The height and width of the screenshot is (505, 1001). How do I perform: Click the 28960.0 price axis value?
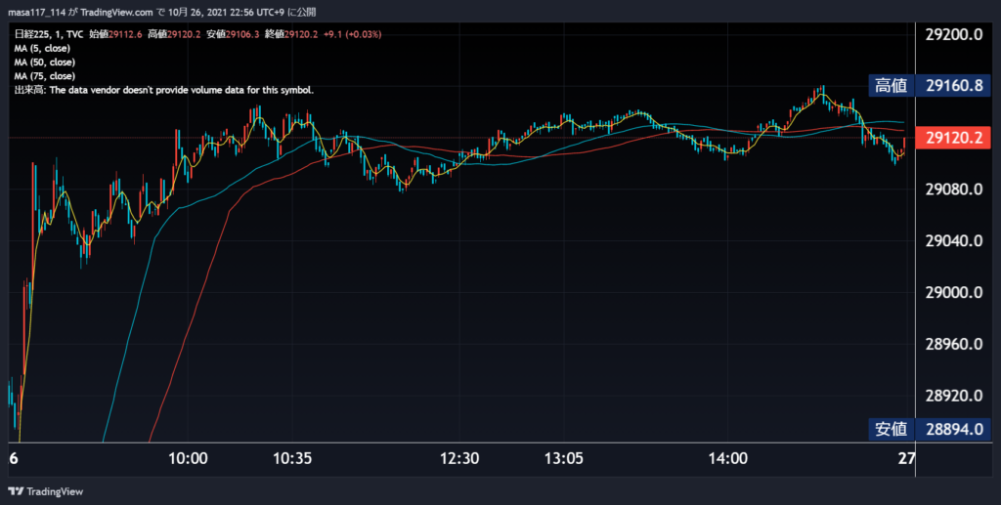[954, 344]
